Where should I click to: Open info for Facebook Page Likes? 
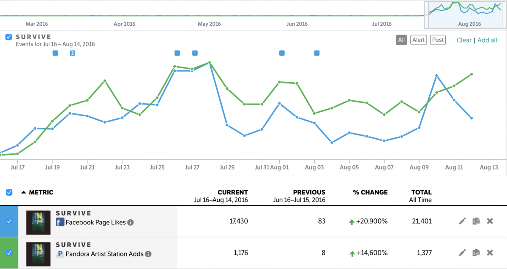coord(131,222)
